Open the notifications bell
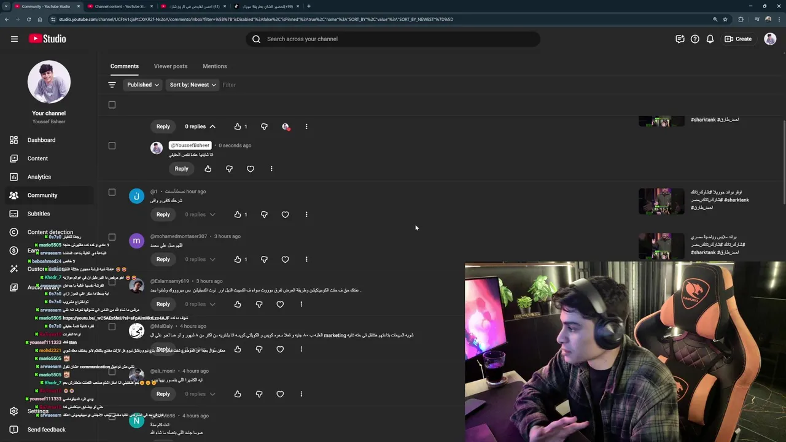 pyautogui.click(x=710, y=39)
